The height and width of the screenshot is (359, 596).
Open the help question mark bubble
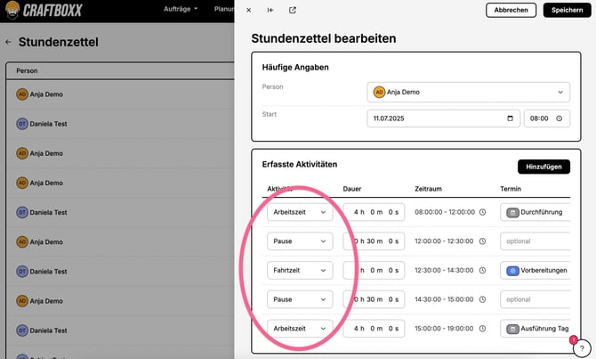click(582, 348)
